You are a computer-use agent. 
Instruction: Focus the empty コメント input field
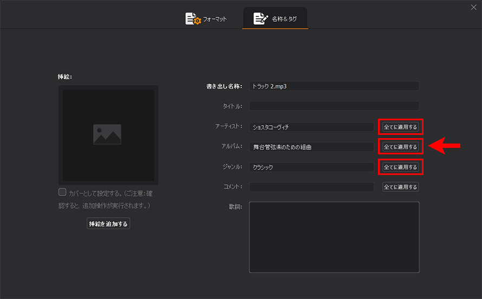coord(312,187)
